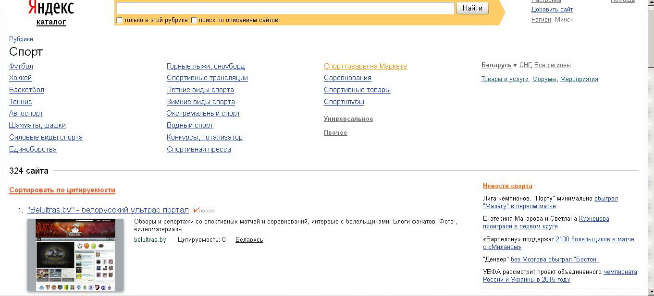The width and height of the screenshot is (654, 296).
Task: Go to the Рубрики breadcrumb
Action: (21, 39)
